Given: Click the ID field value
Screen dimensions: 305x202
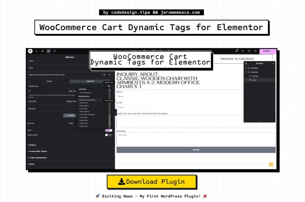Looking at the screenshot, I should click(72, 91).
